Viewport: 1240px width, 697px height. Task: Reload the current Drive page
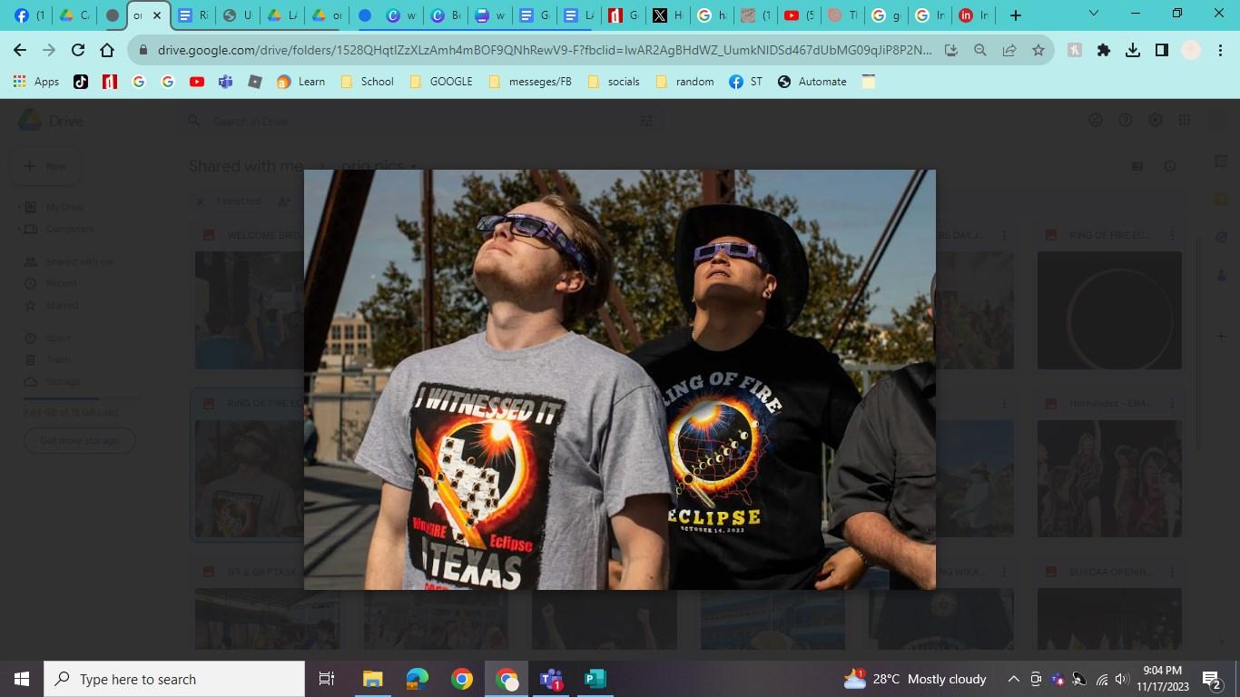tap(78, 51)
